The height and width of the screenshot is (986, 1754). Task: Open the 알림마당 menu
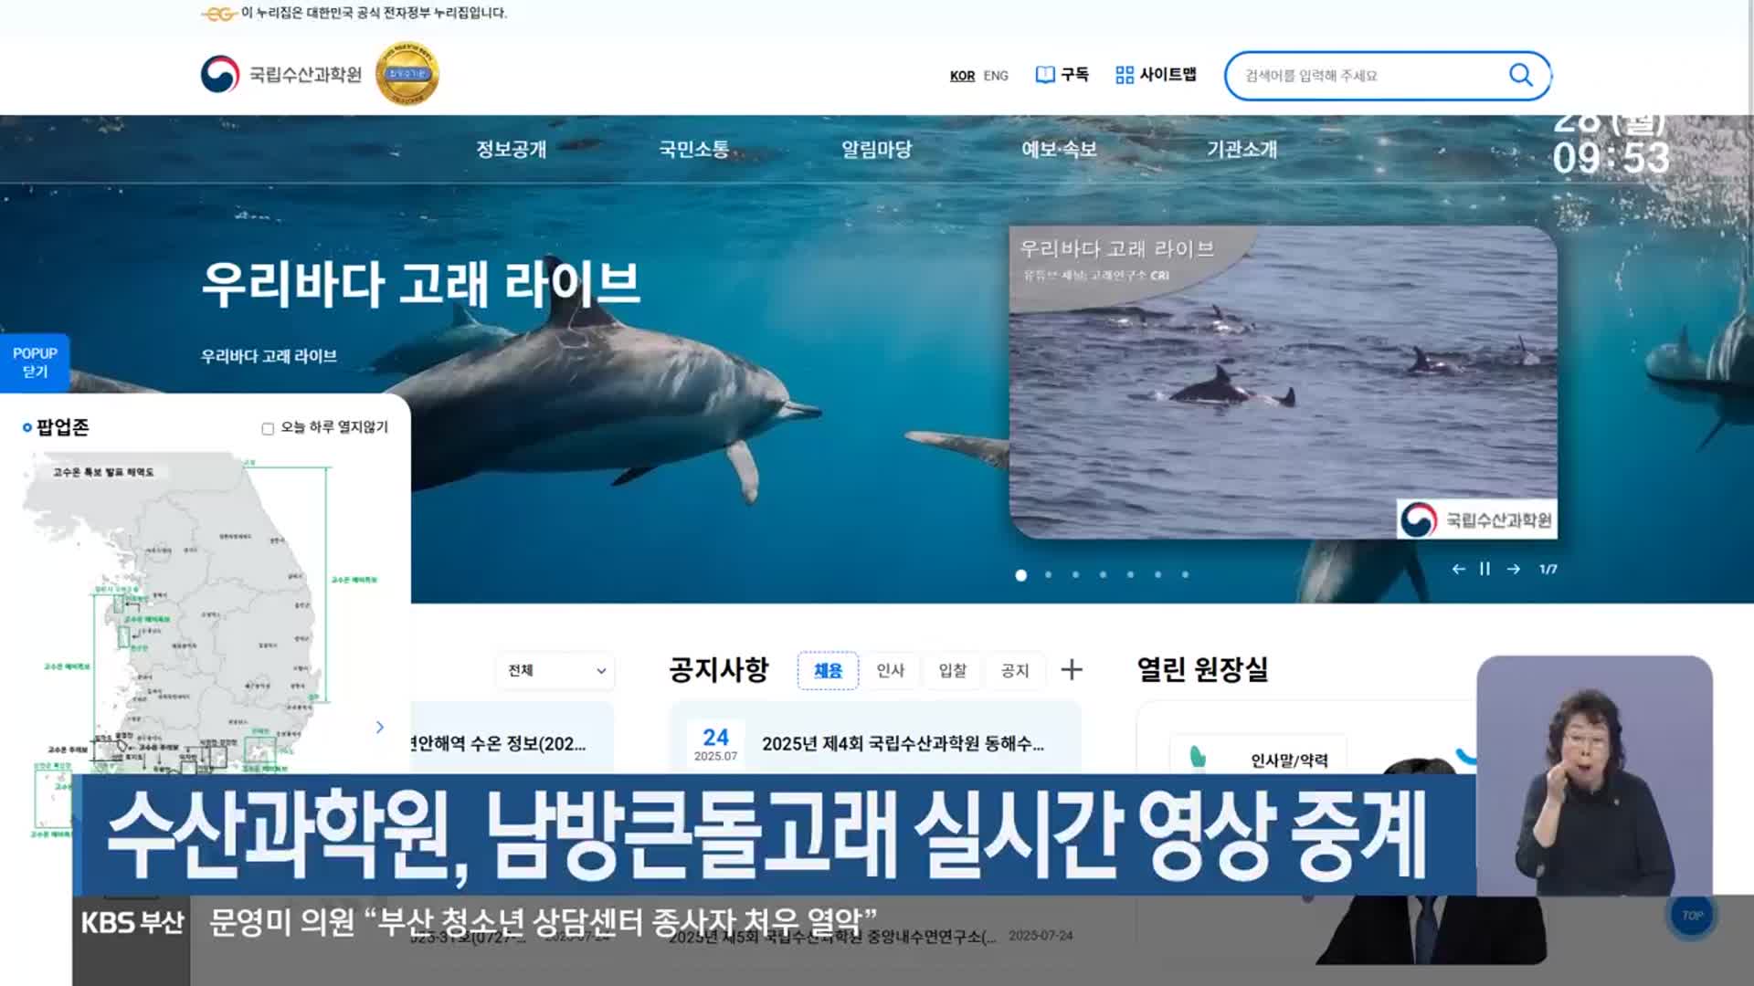coord(876,149)
